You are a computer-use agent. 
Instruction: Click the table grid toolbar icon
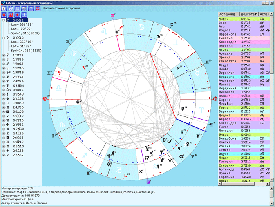click(x=18, y=8)
